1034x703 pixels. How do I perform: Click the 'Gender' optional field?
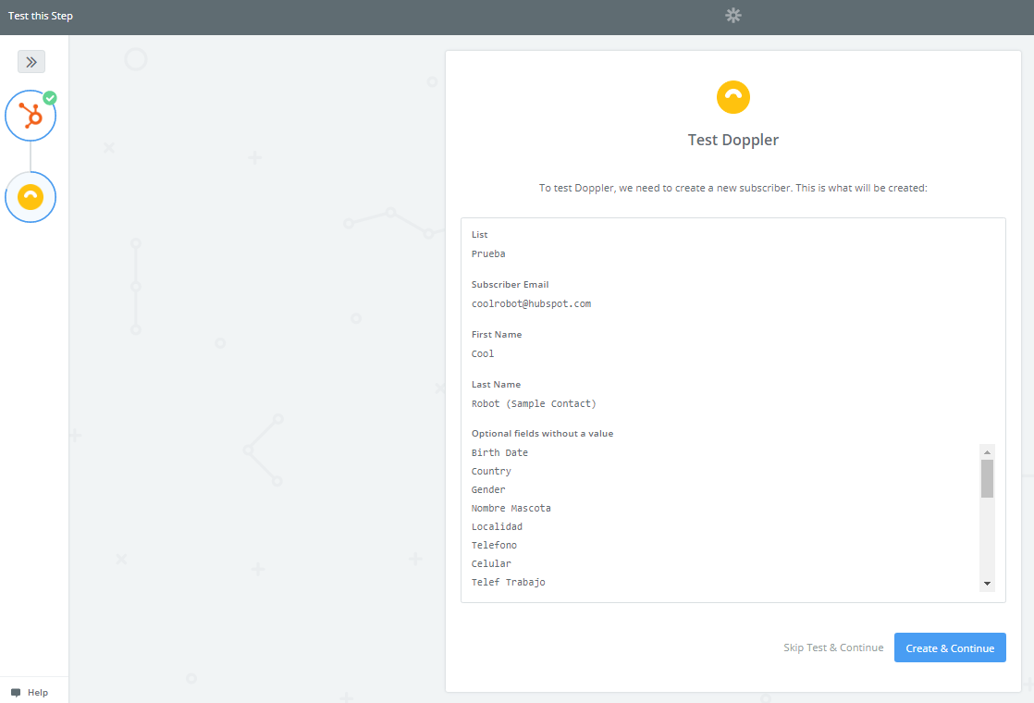click(x=488, y=490)
